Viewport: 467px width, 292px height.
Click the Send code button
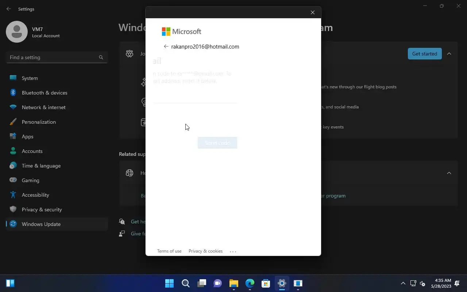click(x=217, y=143)
